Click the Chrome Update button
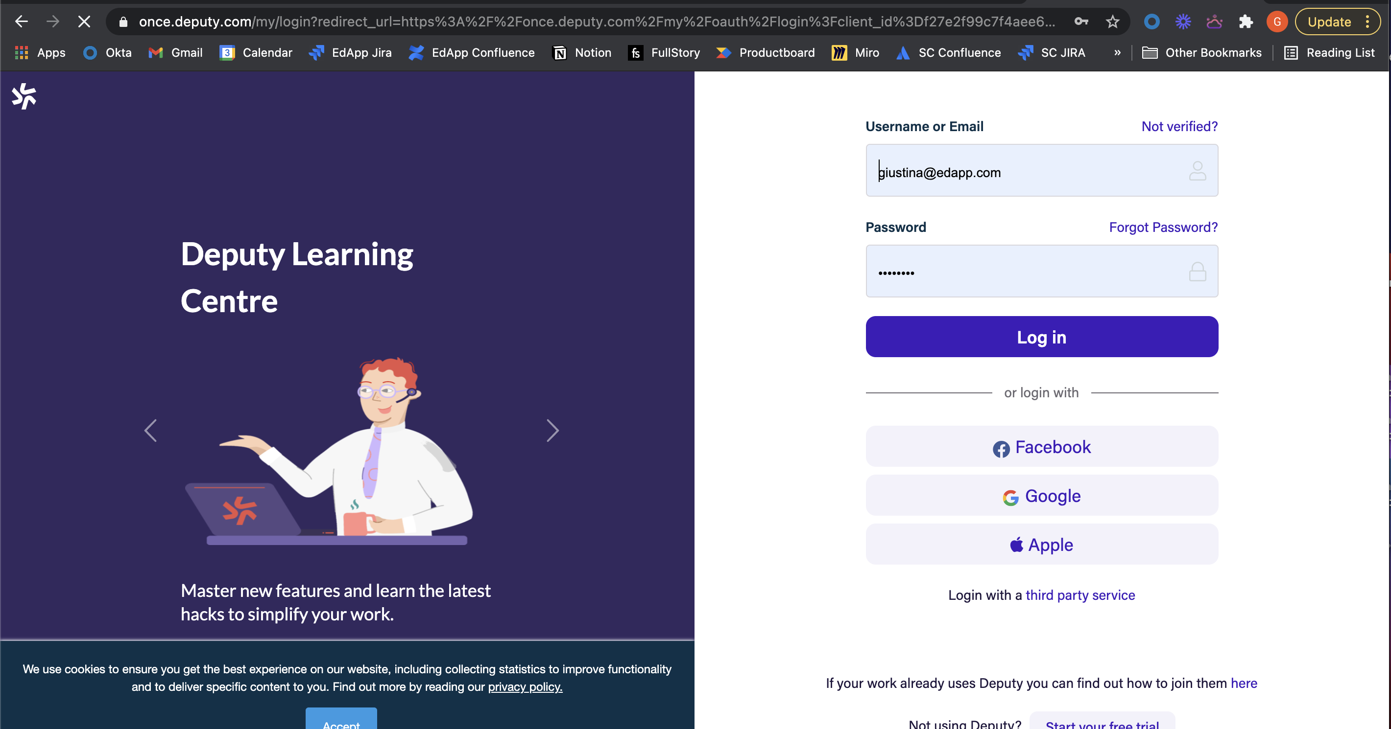This screenshot has height=729, width=1391. point(1329,22)
